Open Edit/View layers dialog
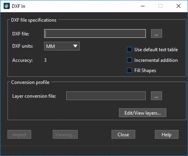 pos(143,113)
